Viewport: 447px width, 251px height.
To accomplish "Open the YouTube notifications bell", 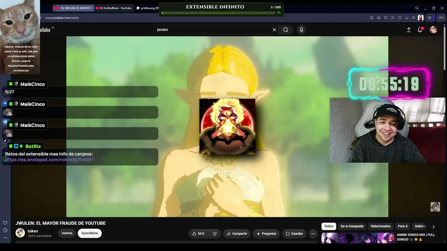I will point(420,30).
